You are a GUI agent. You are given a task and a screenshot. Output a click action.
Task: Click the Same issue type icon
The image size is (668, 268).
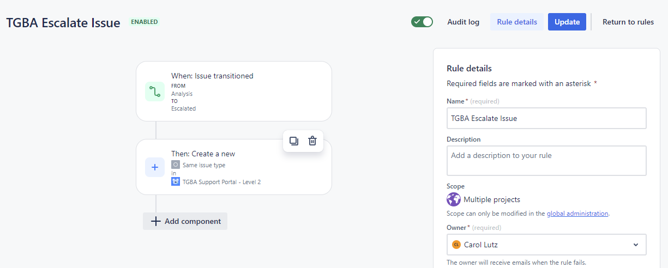tap(176, 165)
